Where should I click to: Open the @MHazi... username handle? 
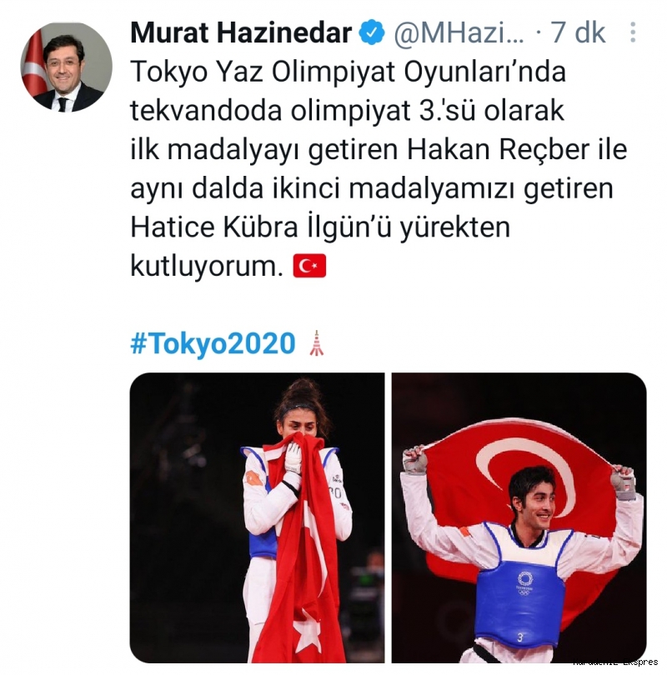pos(459,32)
